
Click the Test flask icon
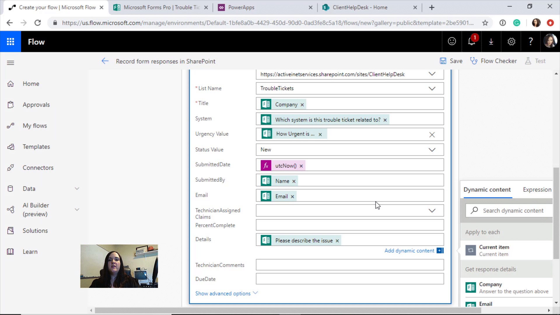click(x=528, y=61)
